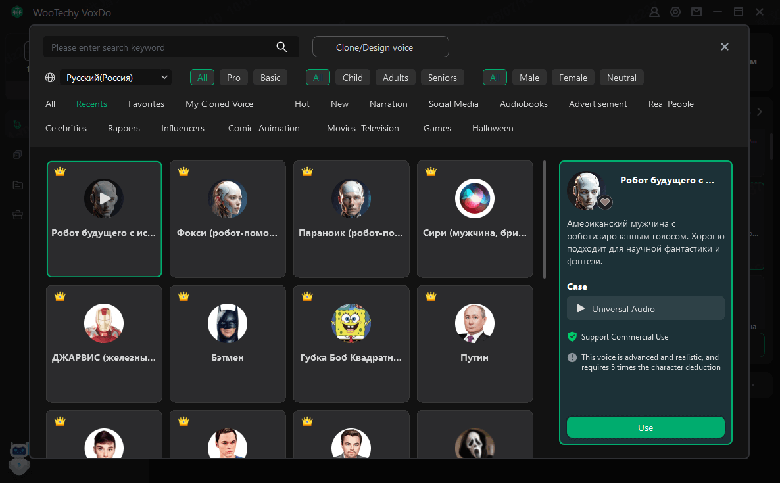Open the Real People category
Image resolution: width=780 pixels, height=483 pixels.
[x=671, y=104]
